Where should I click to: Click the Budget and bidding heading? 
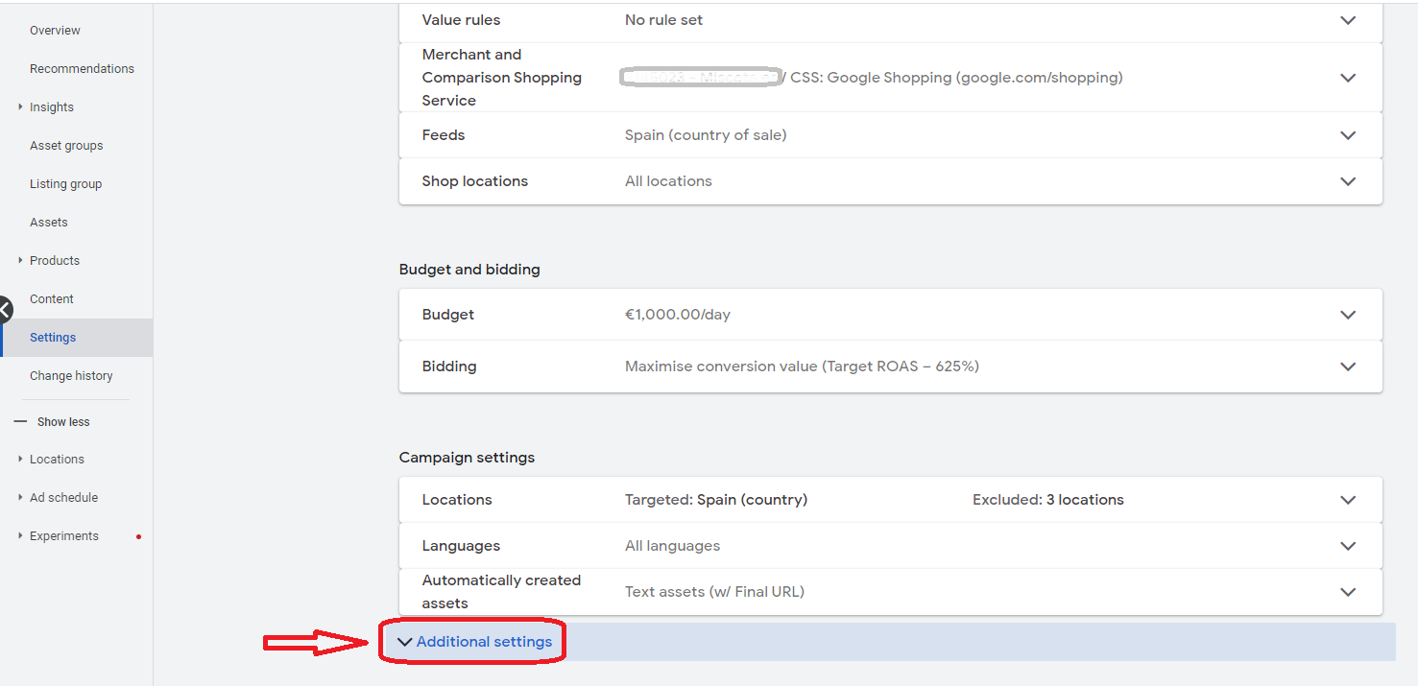point(469,270)
